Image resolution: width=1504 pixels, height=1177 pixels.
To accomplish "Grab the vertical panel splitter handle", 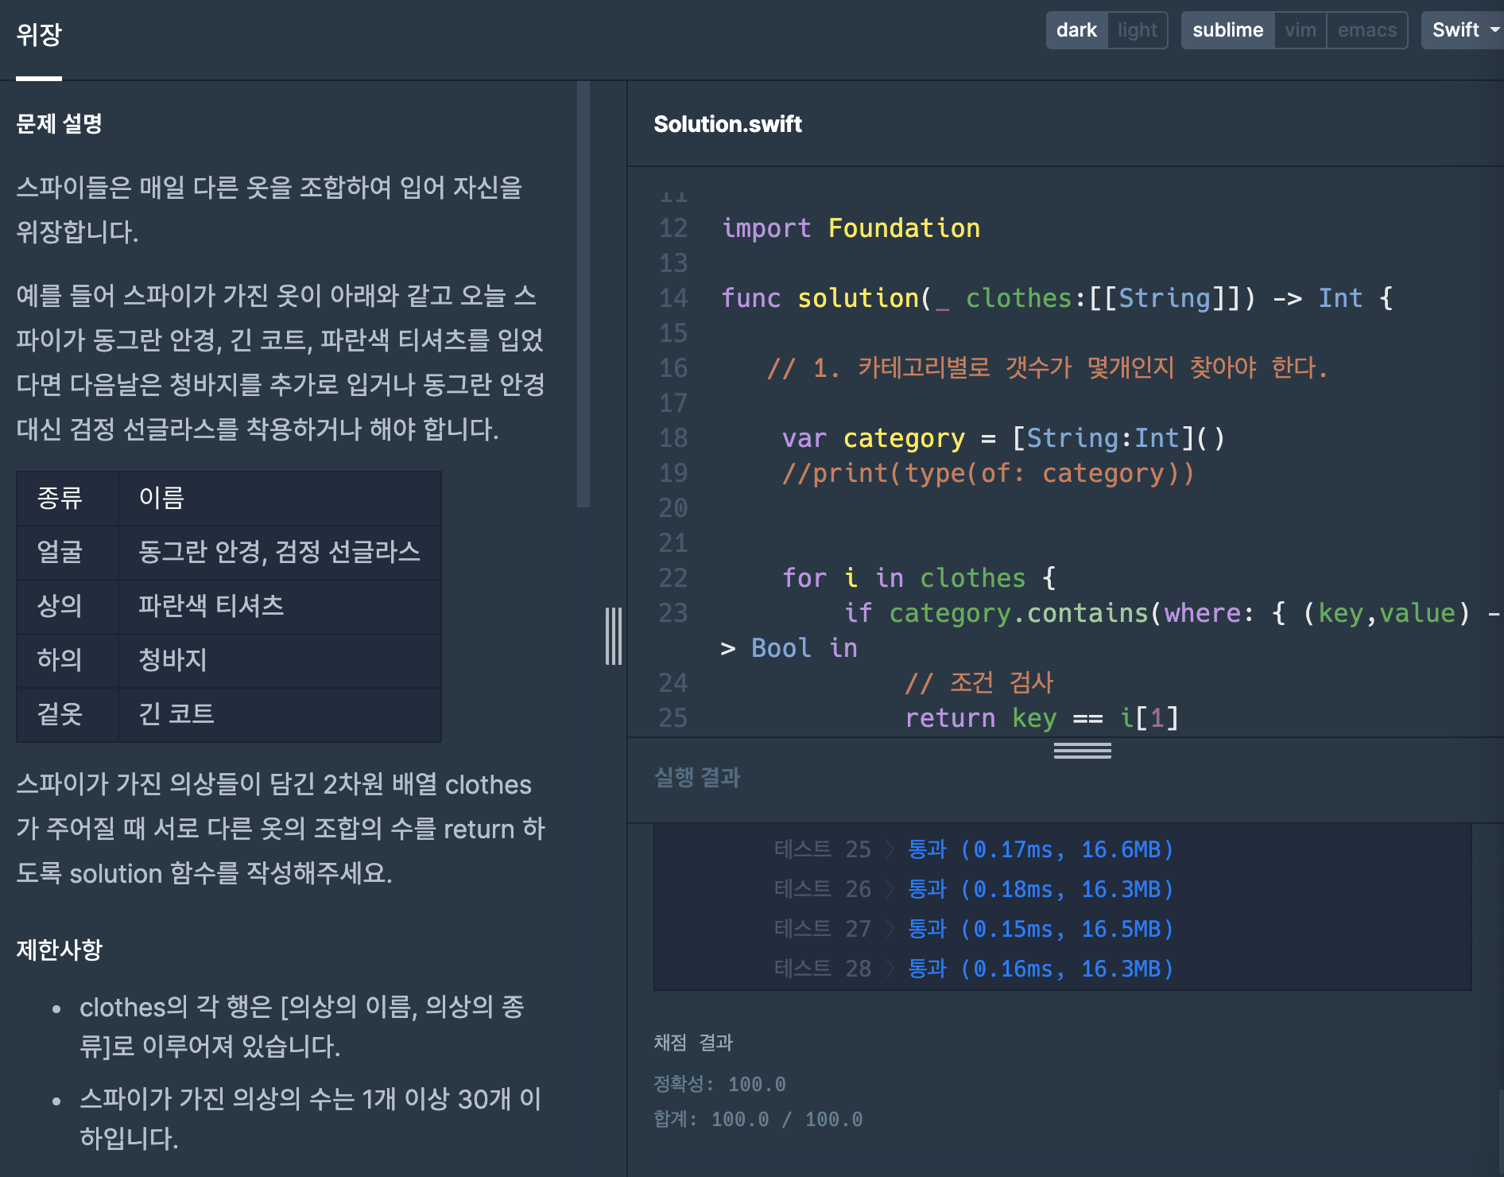I will (614, 636).
